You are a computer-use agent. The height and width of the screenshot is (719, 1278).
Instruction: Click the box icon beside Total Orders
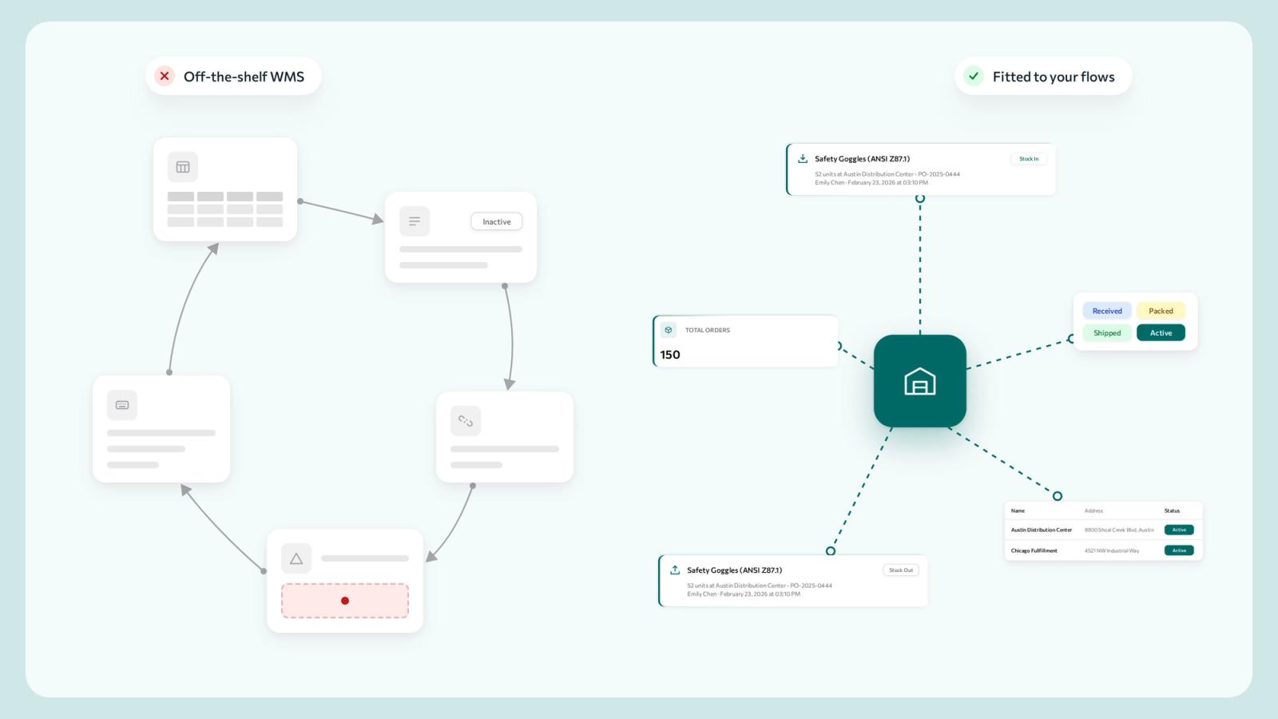coord(669,330)
